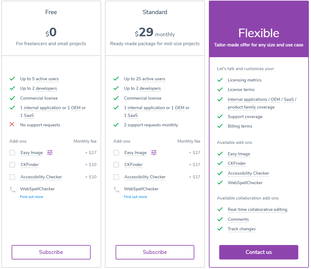Click the checkmark beside Licensing metrics in Flexible
This screenshot has height=269, width=311.
[220, 80]
